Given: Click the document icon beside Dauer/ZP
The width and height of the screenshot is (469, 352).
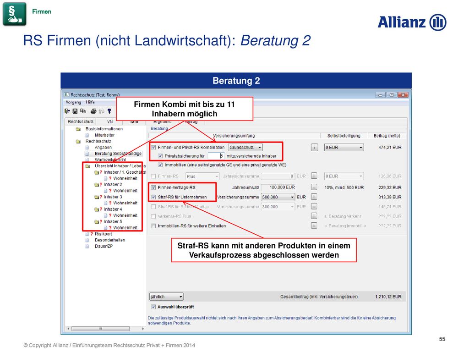Looking at the screenshot, I should 87,246.
